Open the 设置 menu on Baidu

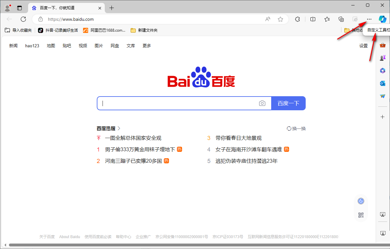[x=363, y=46]
